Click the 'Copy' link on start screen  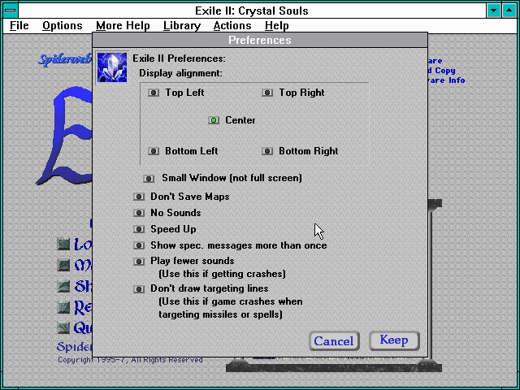coord(444,71)
